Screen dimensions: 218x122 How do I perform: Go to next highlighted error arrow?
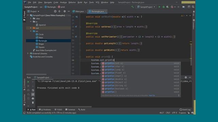(190, 16)
